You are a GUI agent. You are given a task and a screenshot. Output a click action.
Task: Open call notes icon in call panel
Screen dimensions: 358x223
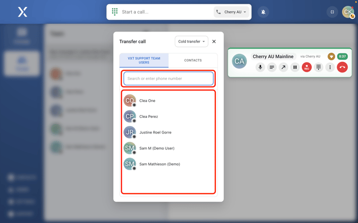click(x=272, y=67)
